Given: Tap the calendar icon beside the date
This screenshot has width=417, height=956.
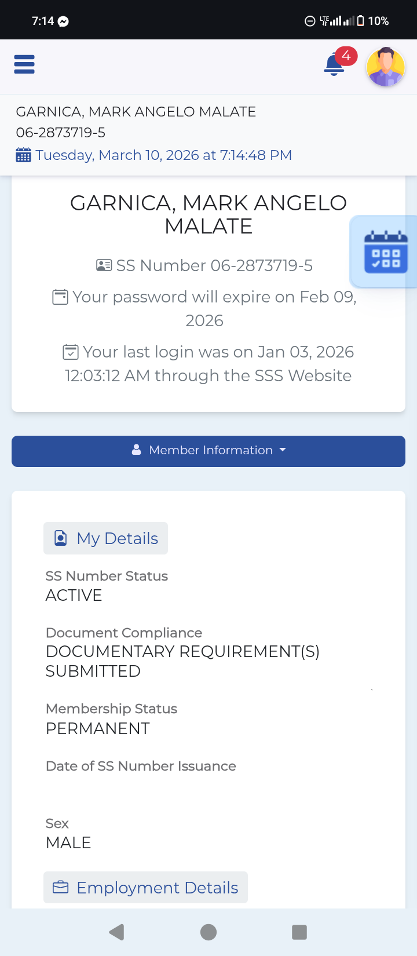Looking at the screenshot, I should click(x=23, y=155).
